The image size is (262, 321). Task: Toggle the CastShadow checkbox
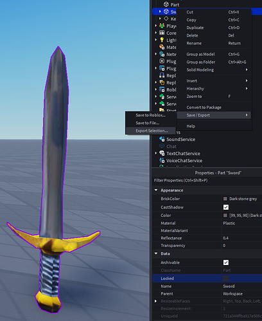226,207
